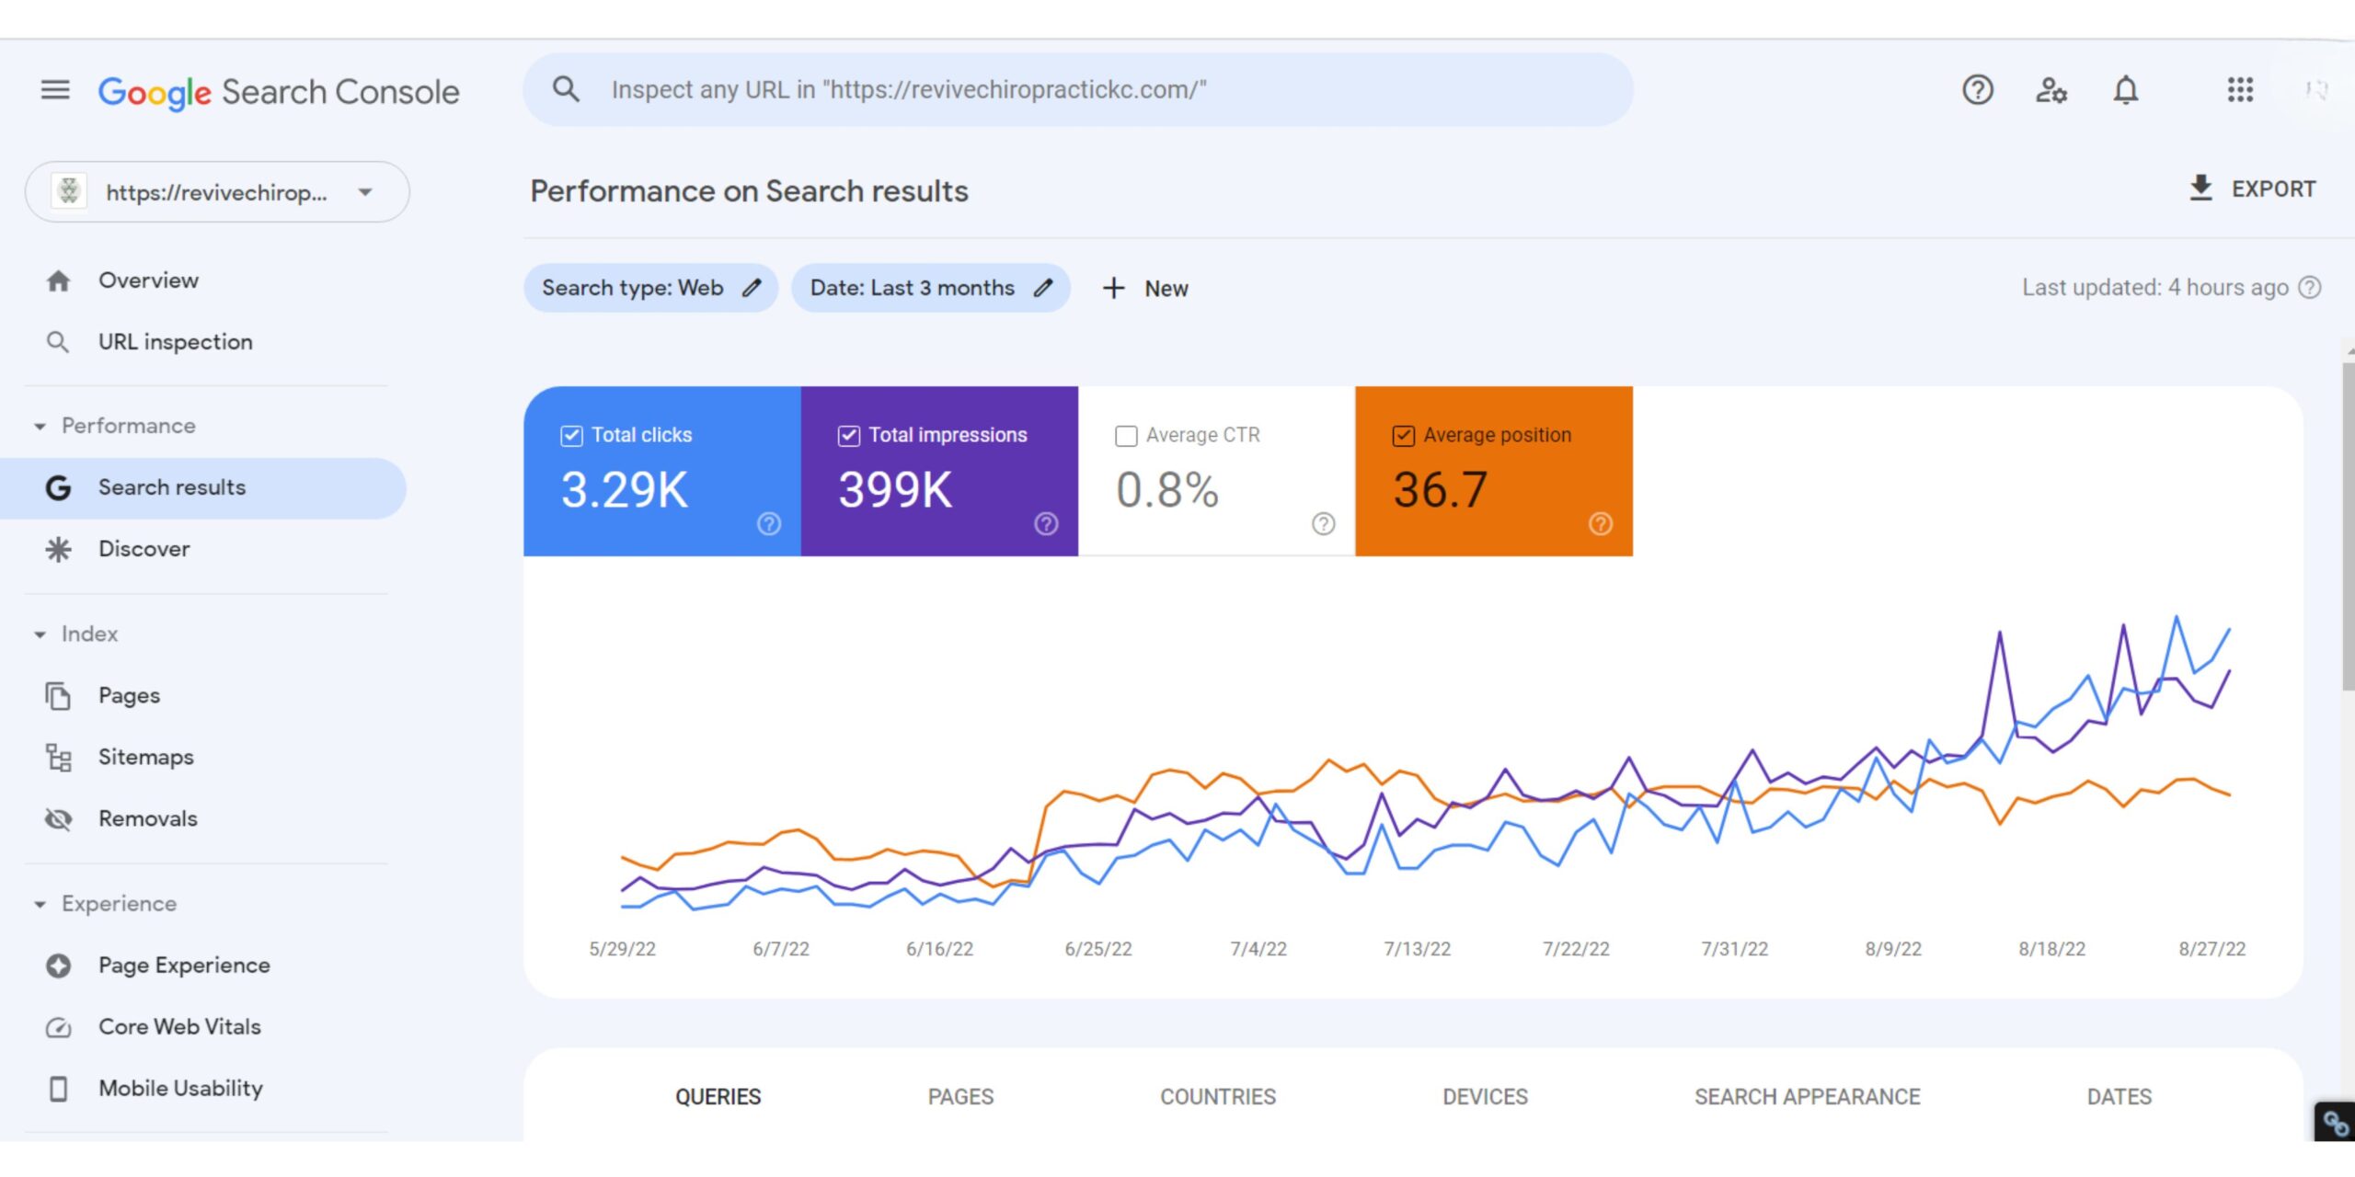This screenshot has height=1177, width=2355.
Task: Open the Google apps grid
Action: 2240,90
